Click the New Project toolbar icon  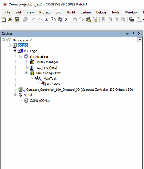pyautogui.click(x=4, y=19)
